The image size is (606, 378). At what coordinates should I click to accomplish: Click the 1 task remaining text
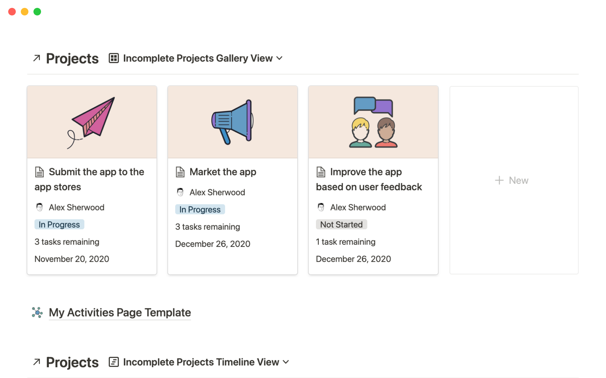(346, 242)
